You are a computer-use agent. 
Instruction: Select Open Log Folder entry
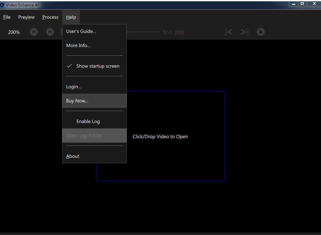[x=94, y=136]
